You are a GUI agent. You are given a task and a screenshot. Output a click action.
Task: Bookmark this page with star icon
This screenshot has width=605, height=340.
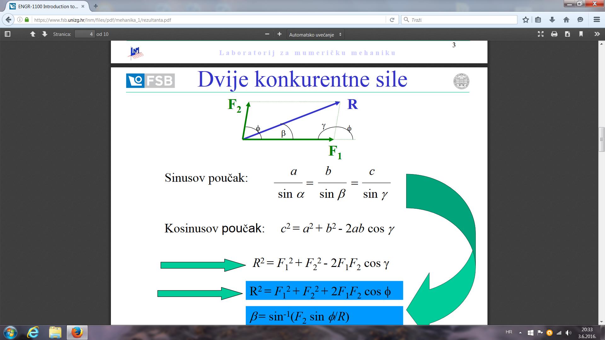pyautogui.click(x=526, y=20)
